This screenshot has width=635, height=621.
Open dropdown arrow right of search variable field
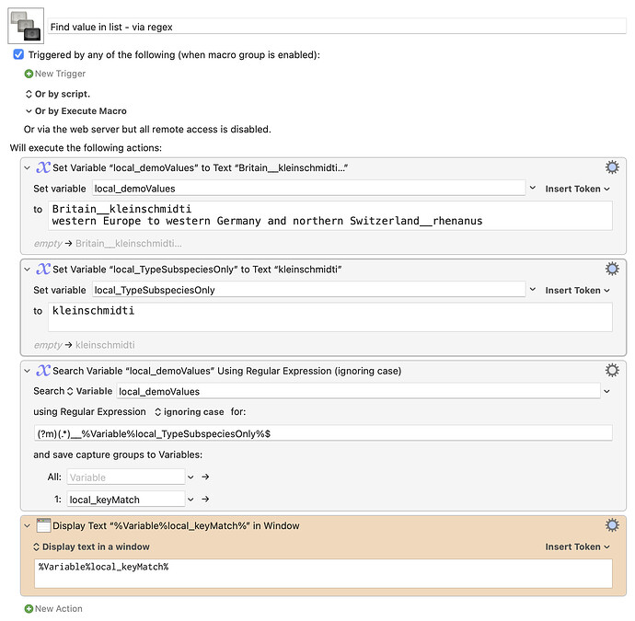pos(606,392)
